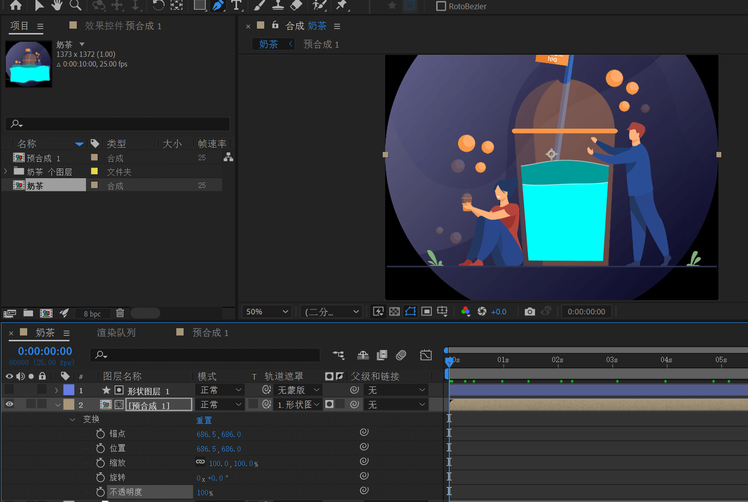Open the 50% magnification dropdown
748x502 pixels.
(267, 312)
